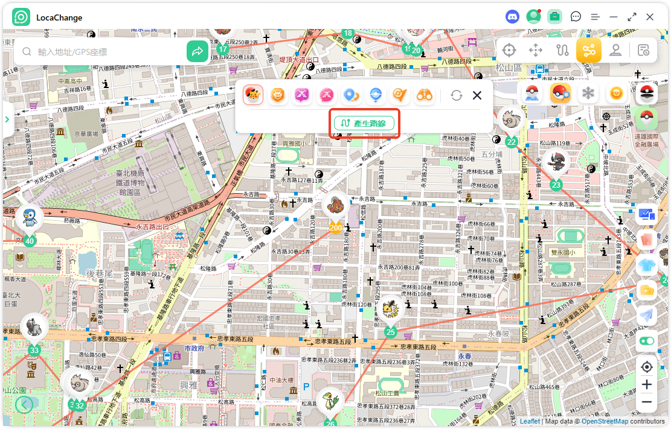Click the open Poké Ball icon

coord(647,93)
